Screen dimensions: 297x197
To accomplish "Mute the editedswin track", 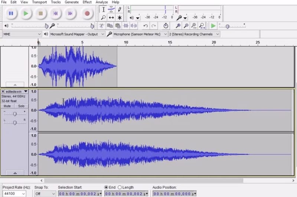I will 7,106.
